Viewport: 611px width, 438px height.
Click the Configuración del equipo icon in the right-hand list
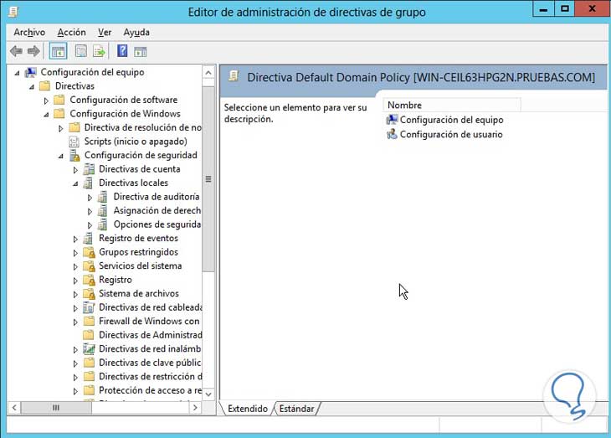click(392, 120)
